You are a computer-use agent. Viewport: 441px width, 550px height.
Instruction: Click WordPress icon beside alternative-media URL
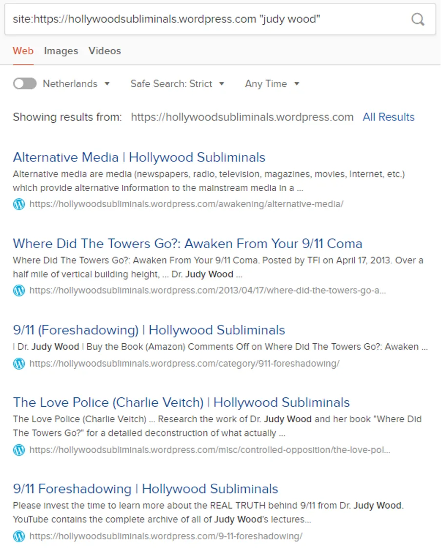point(19,204)
